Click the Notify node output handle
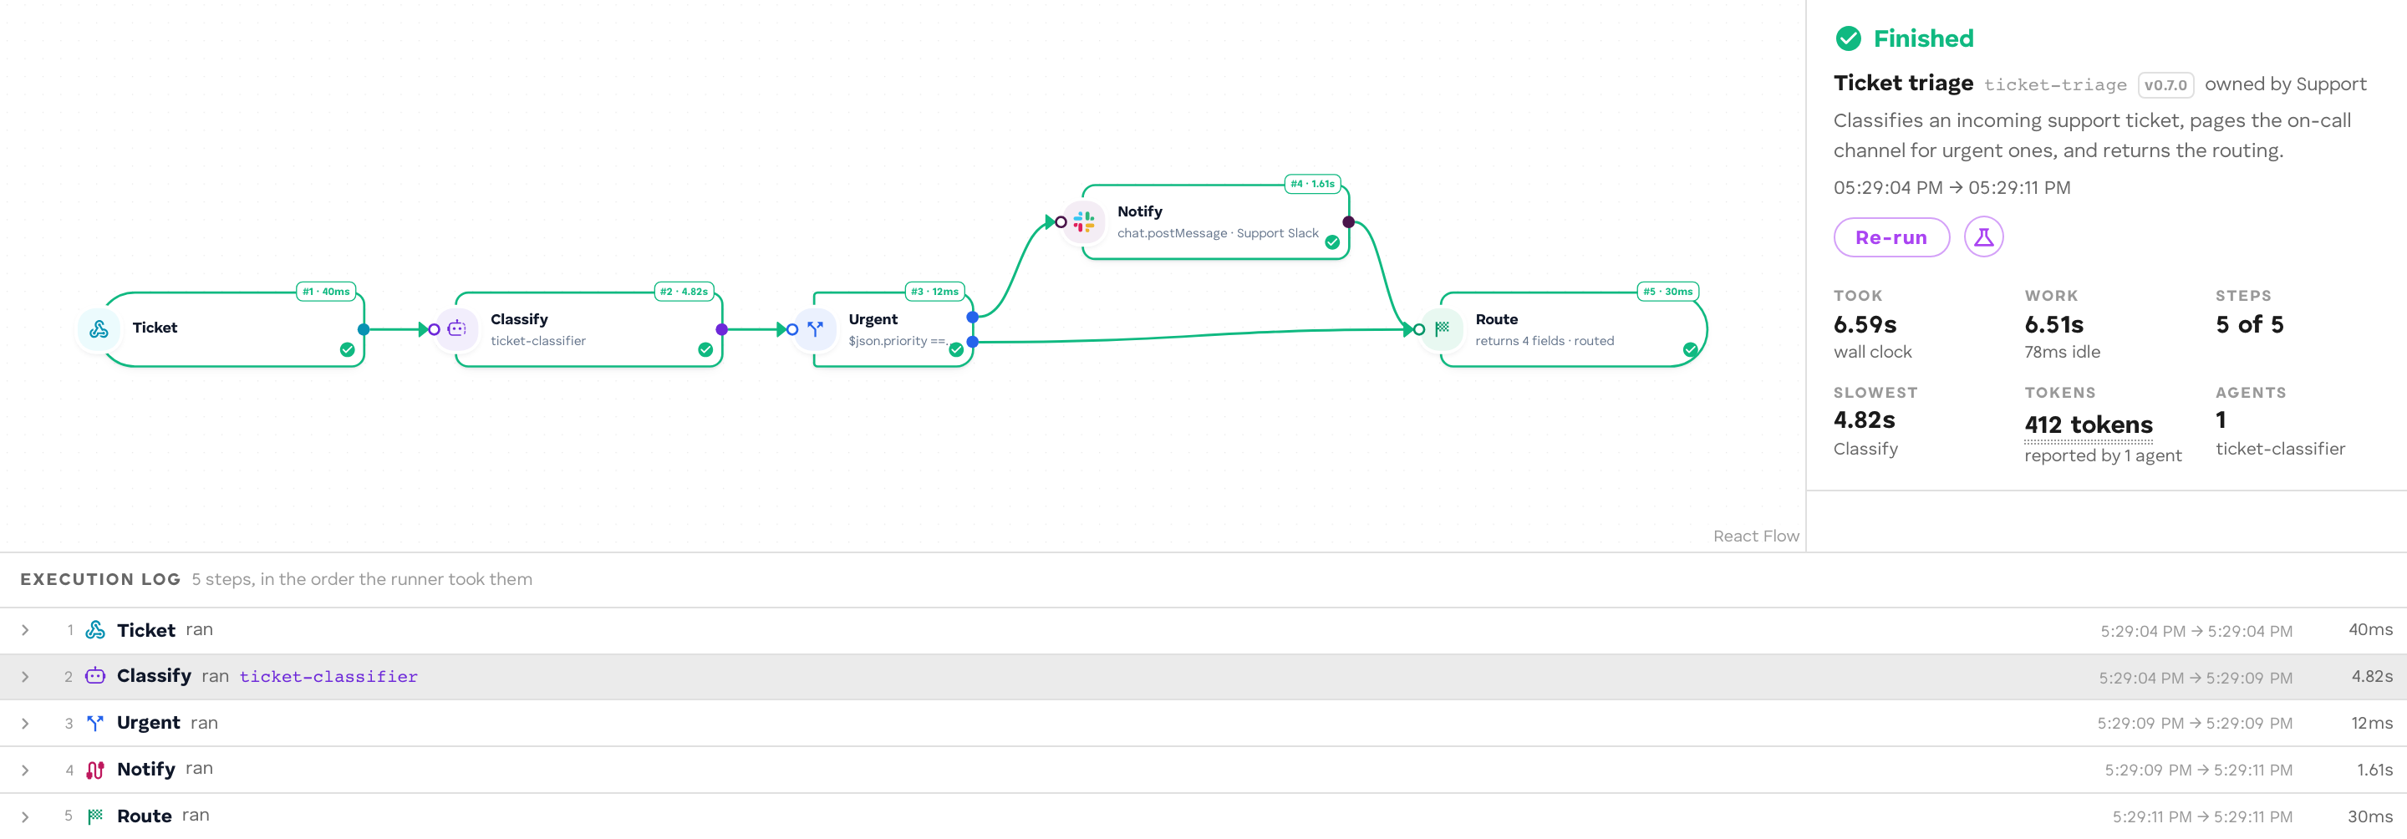The width and height of the screenshot is (2407, 839). click(x=1348, y=221)
